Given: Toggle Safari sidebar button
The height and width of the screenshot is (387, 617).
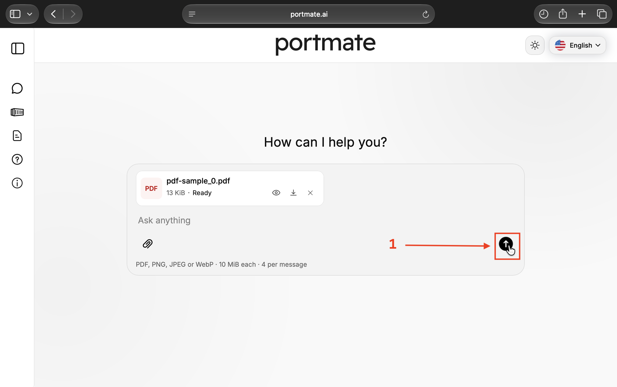Looking at the screenshot, I should tap(15, 14).
